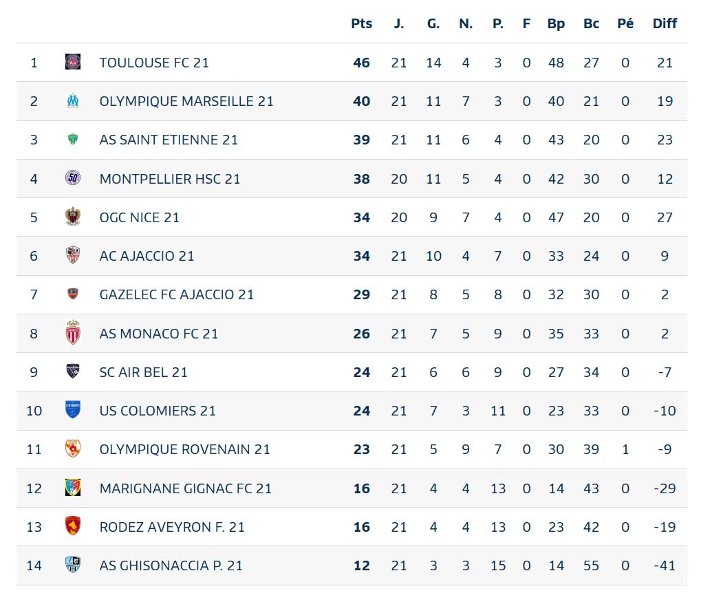Viewport: 701px width, 593px height.
Task: Click the AS Ghisonaccia club logo
Action: point(73,565)
